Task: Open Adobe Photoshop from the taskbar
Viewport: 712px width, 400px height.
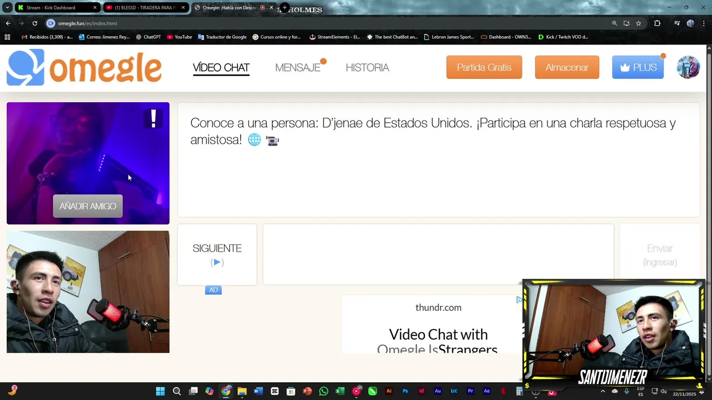Action: [x=405, y=391]
